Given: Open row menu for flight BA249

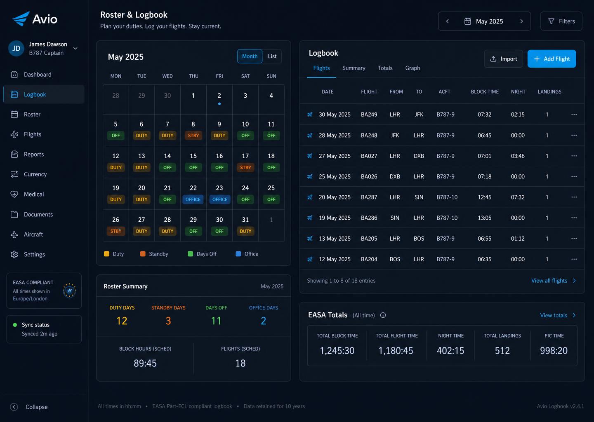Looking at the screenshot, I should coord(574,115).
